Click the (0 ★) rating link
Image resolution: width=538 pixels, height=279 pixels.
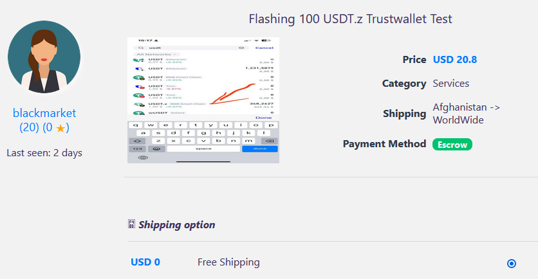[55, 127]
